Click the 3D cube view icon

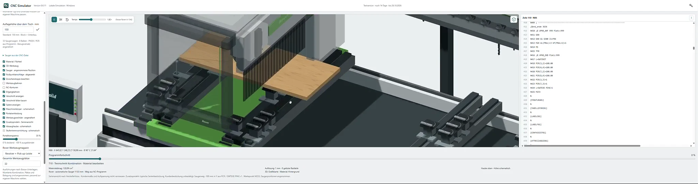[x=514, y=19]
